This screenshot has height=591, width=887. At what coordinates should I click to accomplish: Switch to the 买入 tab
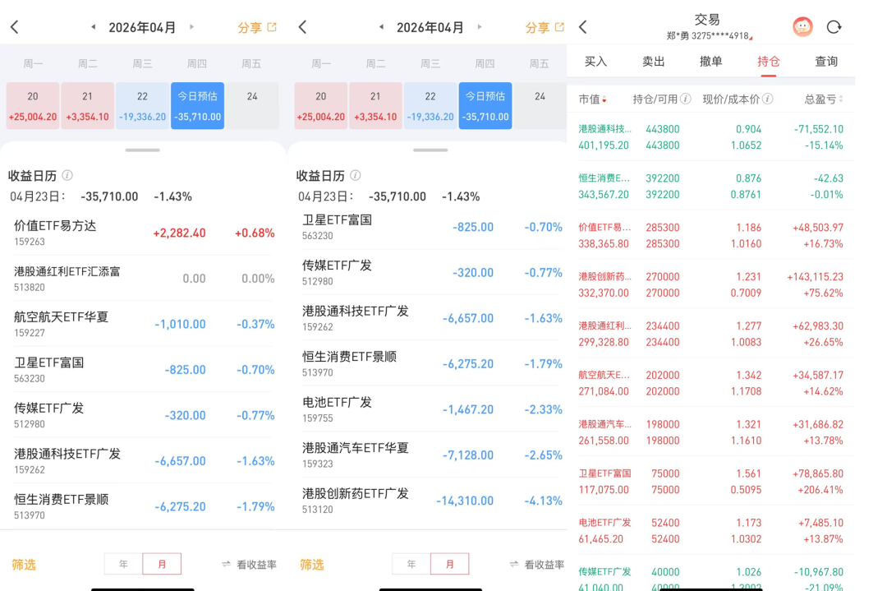[x=595, y=61]
